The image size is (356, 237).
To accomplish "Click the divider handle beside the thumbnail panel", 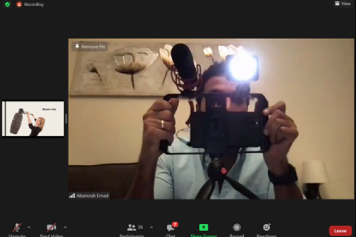I will coord(66,118).
